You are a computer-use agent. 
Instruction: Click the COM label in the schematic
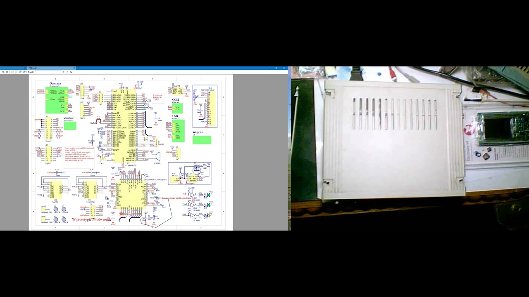[x=176, y=99]
